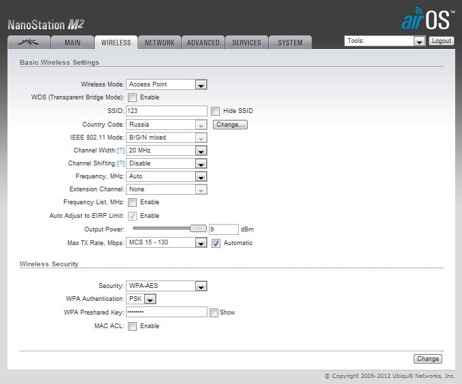Screen dimensions: 462x384
Task: Click Change button next to Country Code
Action: point(230,125)
